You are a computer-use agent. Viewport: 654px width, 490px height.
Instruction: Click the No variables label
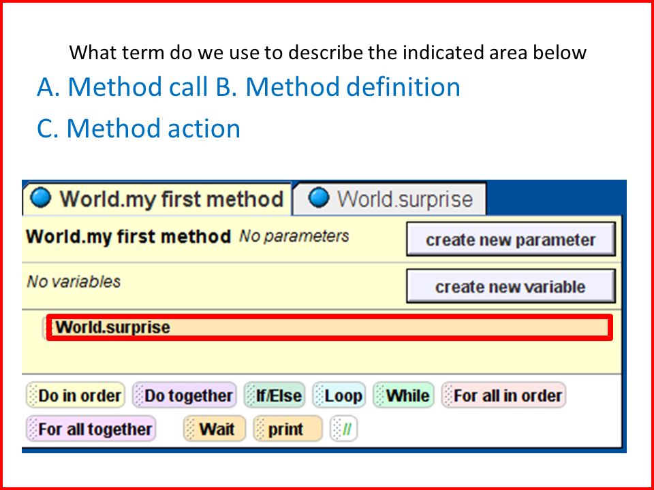pos(74,282)
